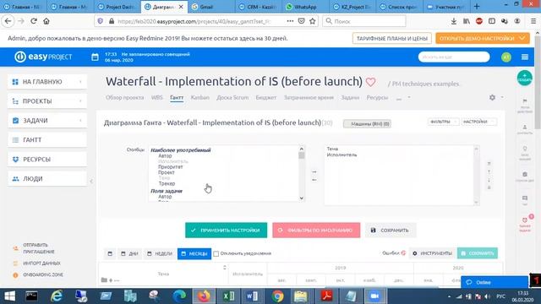
Task: Click the grey СОХРАНИТЬ button
Action: 391,230
